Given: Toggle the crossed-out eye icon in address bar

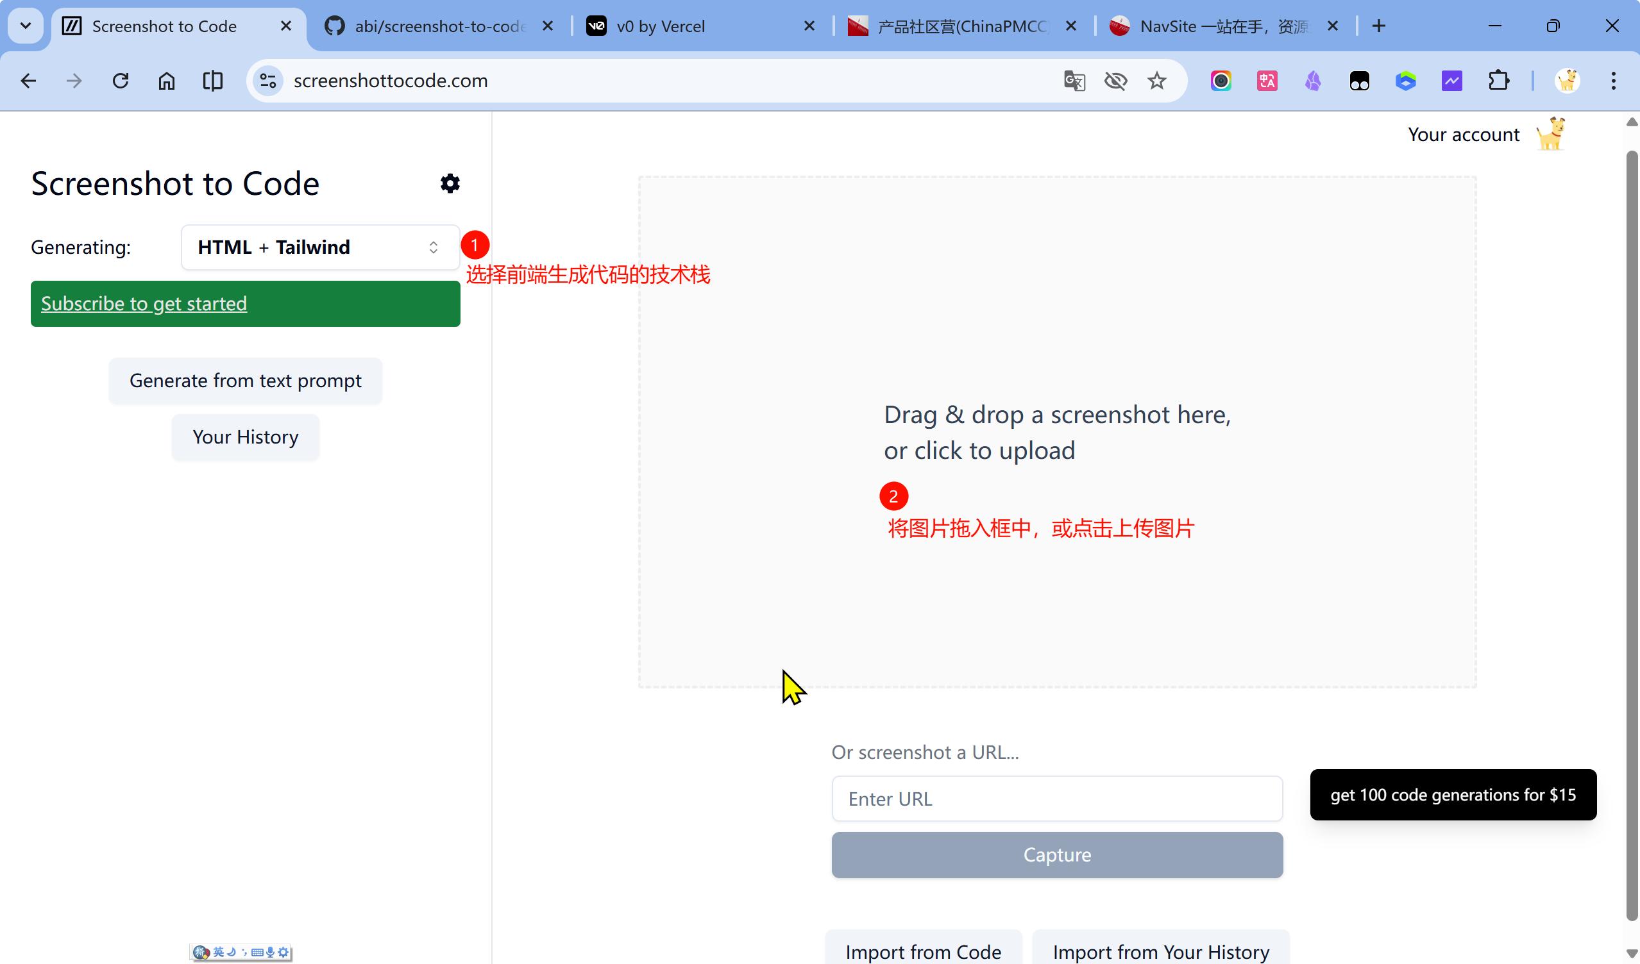Looking at the screenshot, I should click(1115, 81).
